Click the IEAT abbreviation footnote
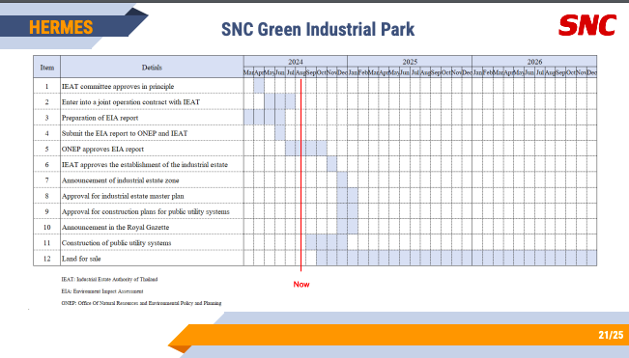The image size is (629, 358). (109, 279)
